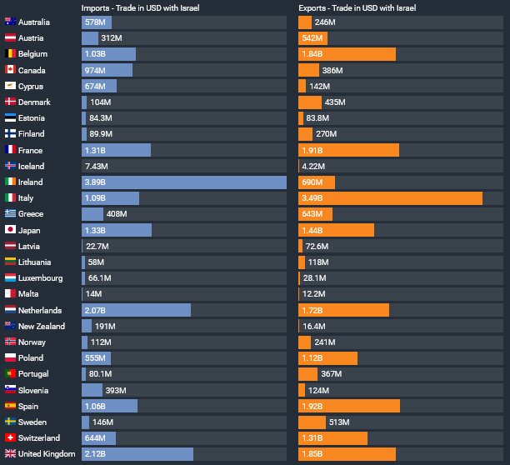Viewport: 510px width, 465px height.
Task: Click the France flag icon
Action: click(10, 150)
